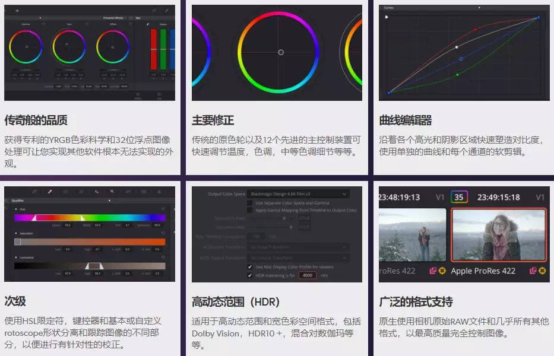Click the red curve control point
554x356 pixels.
point(476,29)
